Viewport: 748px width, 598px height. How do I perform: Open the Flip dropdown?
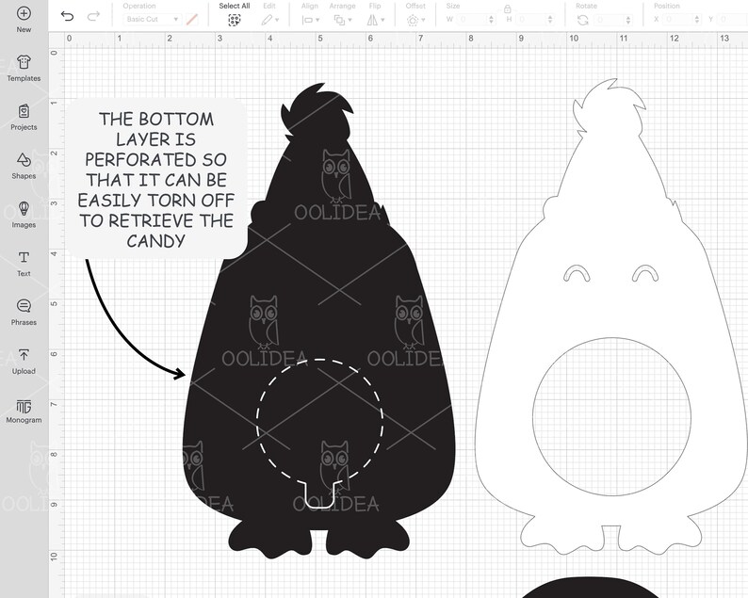pos(376,20)
